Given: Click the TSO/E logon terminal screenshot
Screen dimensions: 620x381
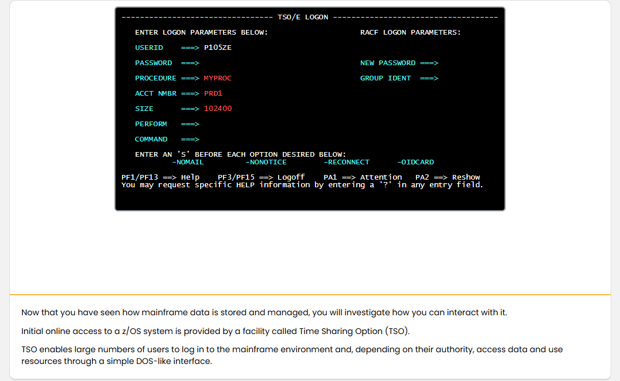Looking at the screenshot, I should click(x=310, y=109).
